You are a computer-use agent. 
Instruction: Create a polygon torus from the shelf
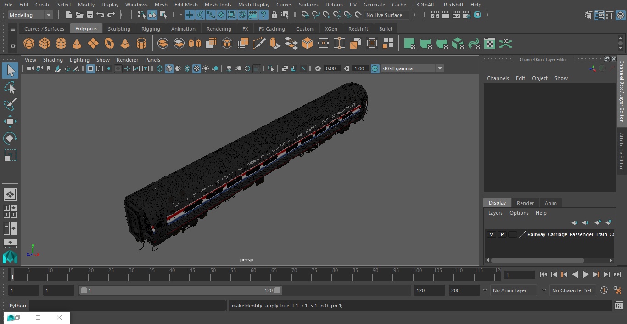click(x=109, y=44)
